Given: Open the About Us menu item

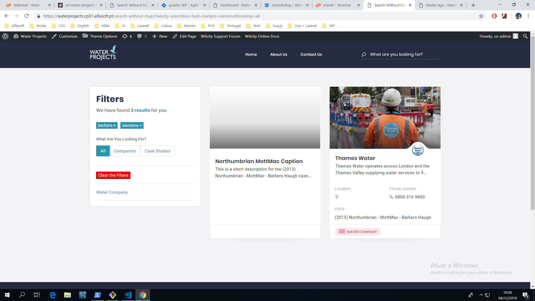Looking at the screenshot, I should [x=278, y=54].
